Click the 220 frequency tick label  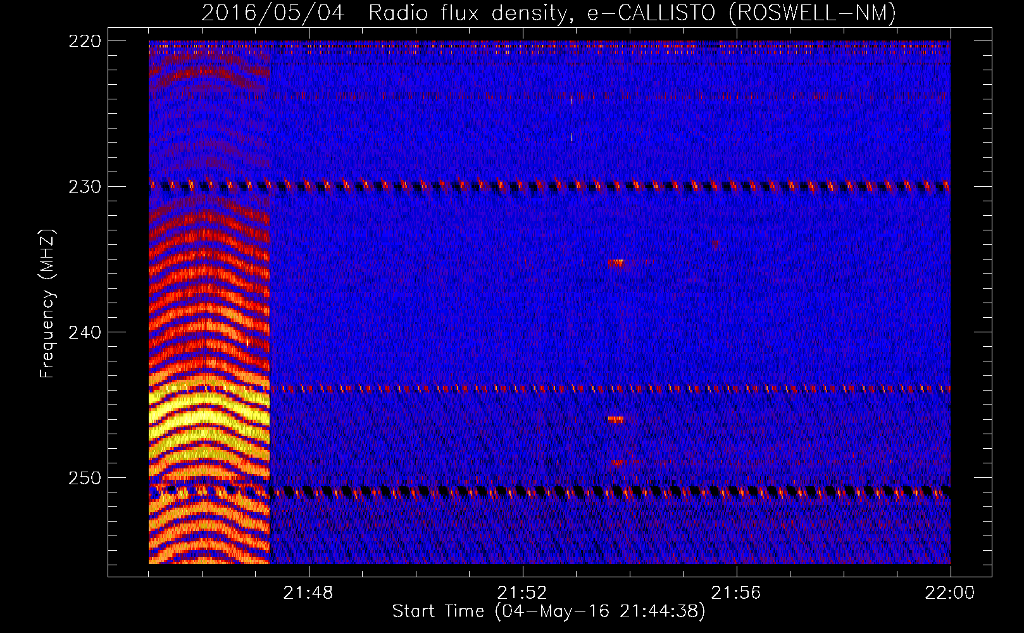point(85,41)
